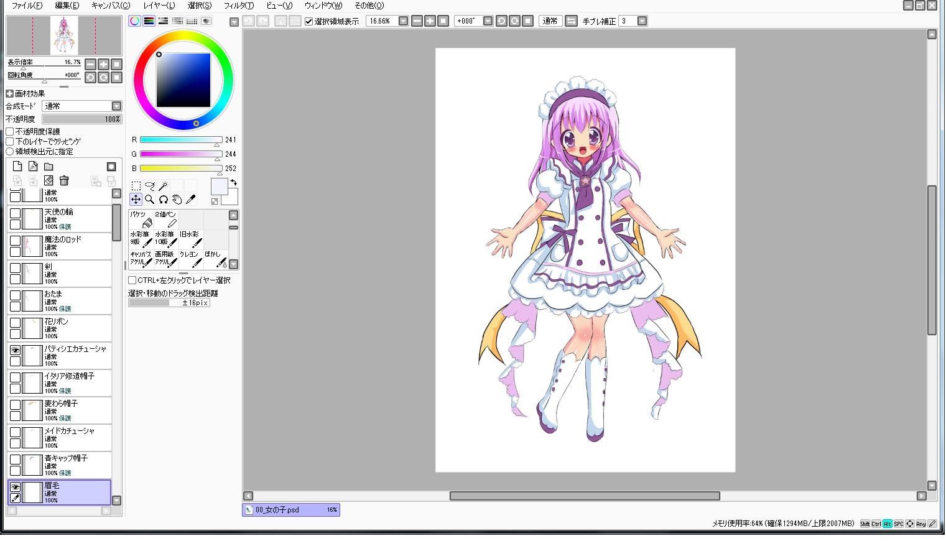Image resolution: width=946 pixels, height=541 pixels.
Task: Select the eyedropper tool
Action: [x=190, y=199]
